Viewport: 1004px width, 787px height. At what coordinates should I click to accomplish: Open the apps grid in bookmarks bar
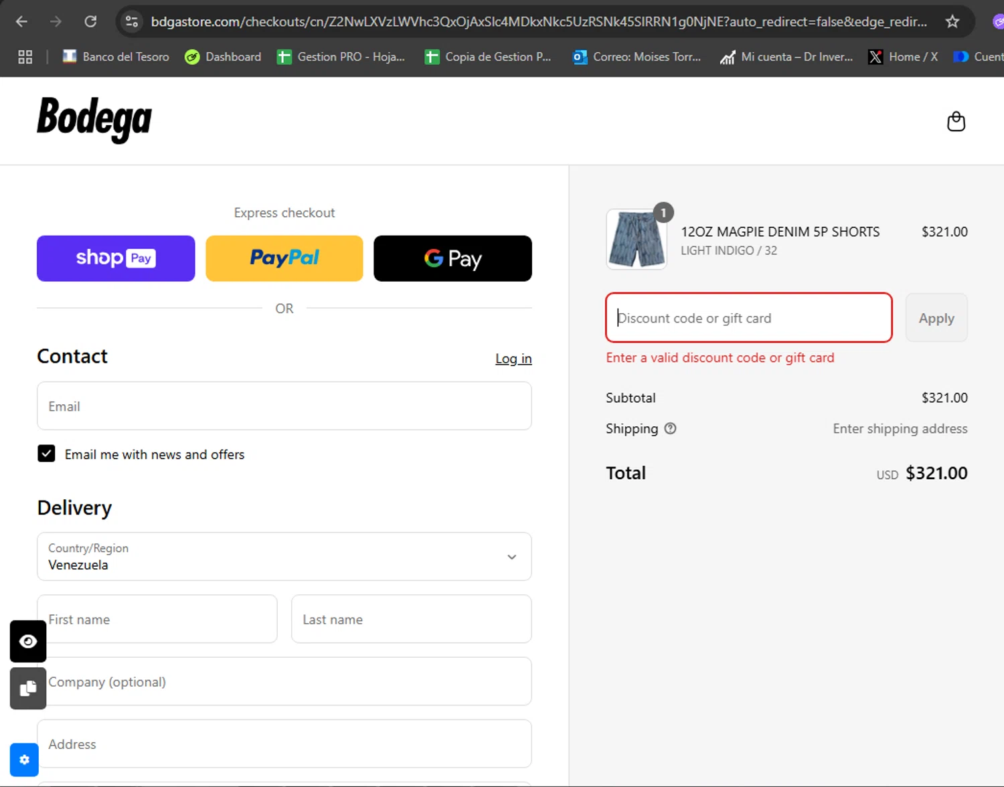pyautogui.click(x=25, y=57)
